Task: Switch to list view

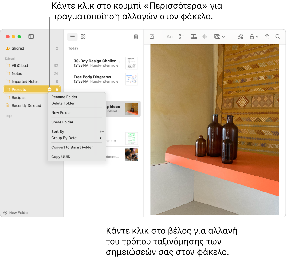Action: tap(72, 37)
